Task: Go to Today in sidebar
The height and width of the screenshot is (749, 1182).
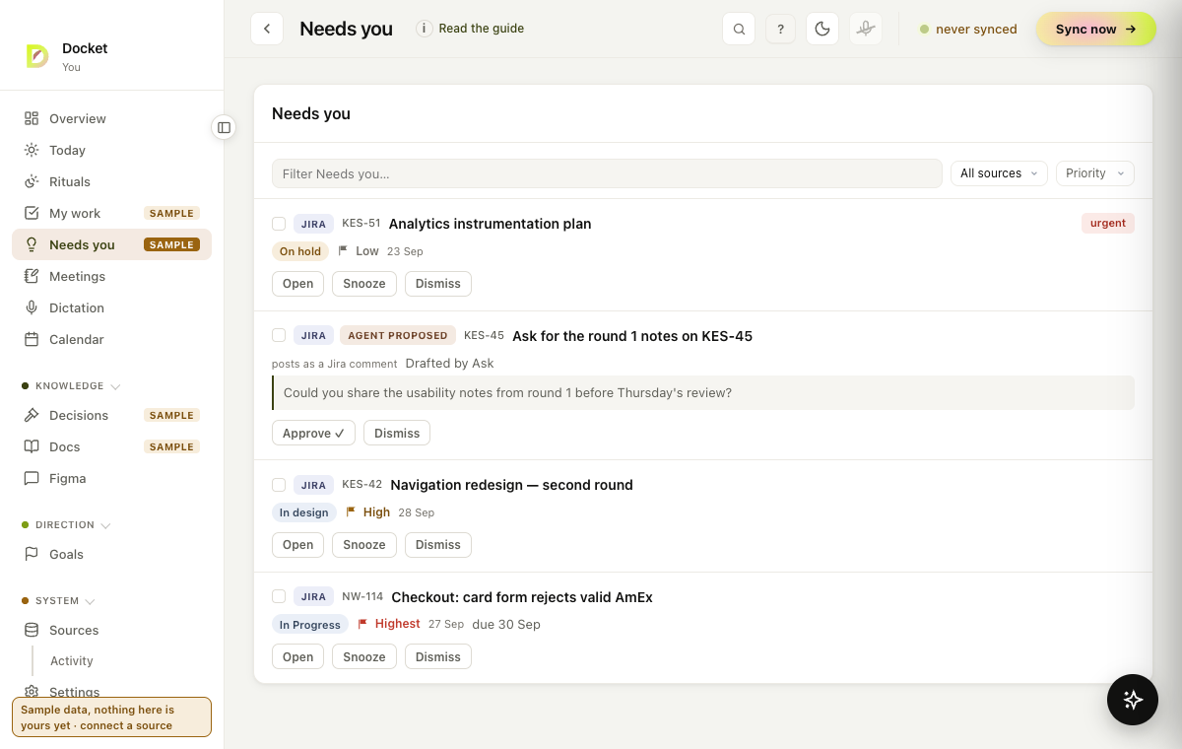Action: [111, 150]
